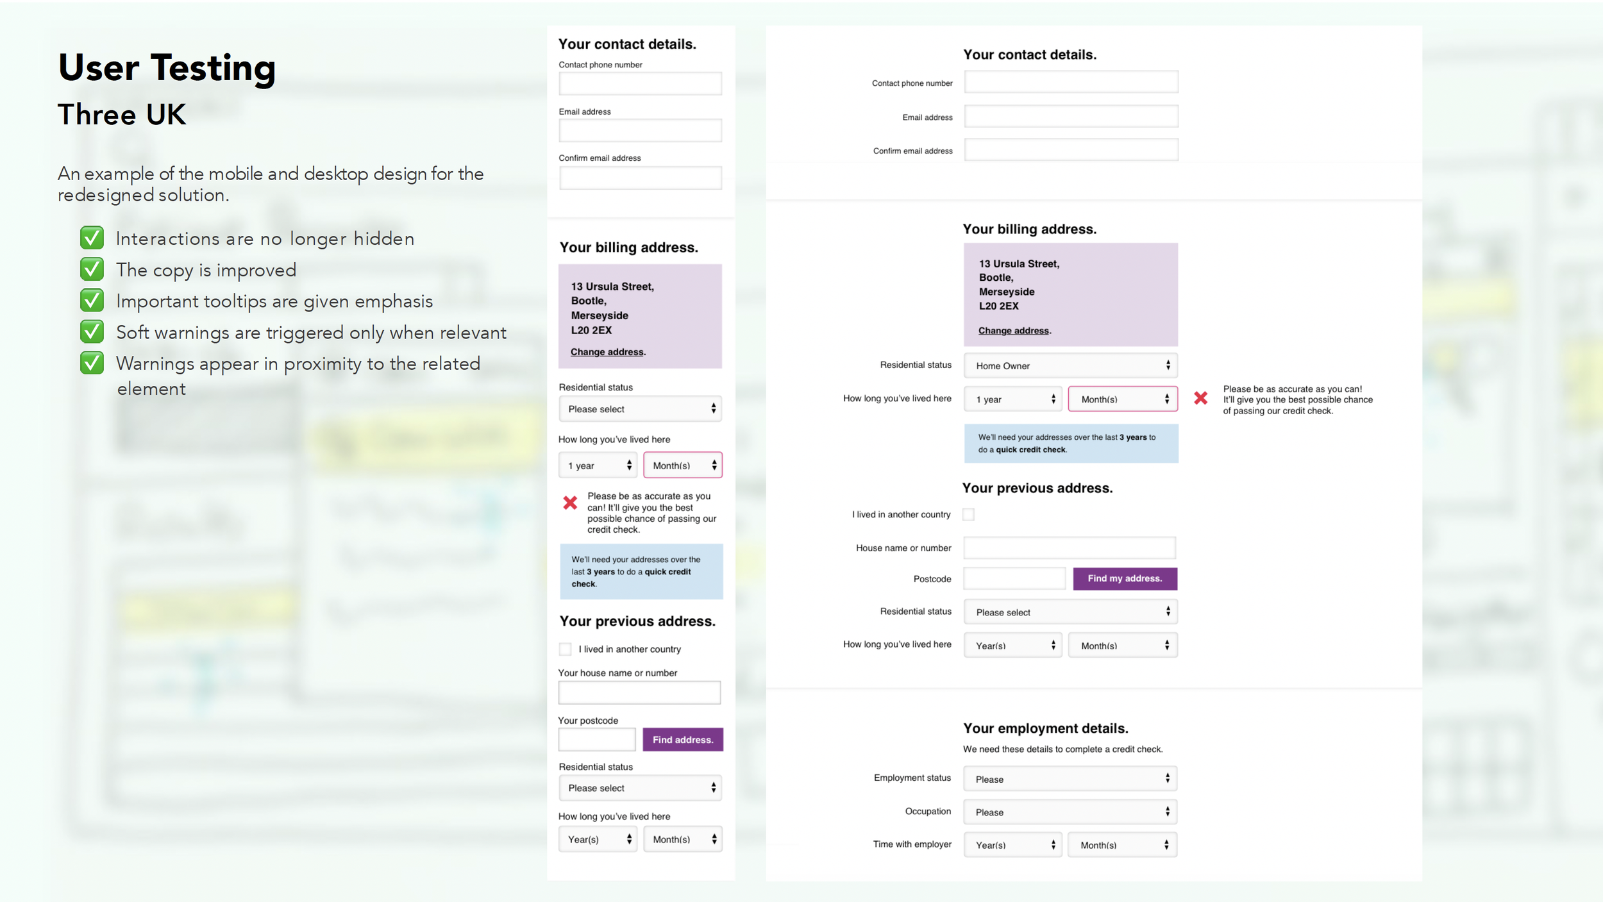Open desktop Employment status dropdown
The image size is (1603, 902).
coord(1070,779)
